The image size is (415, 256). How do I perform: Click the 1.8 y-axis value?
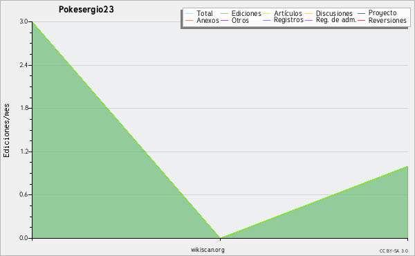point(24,108)
